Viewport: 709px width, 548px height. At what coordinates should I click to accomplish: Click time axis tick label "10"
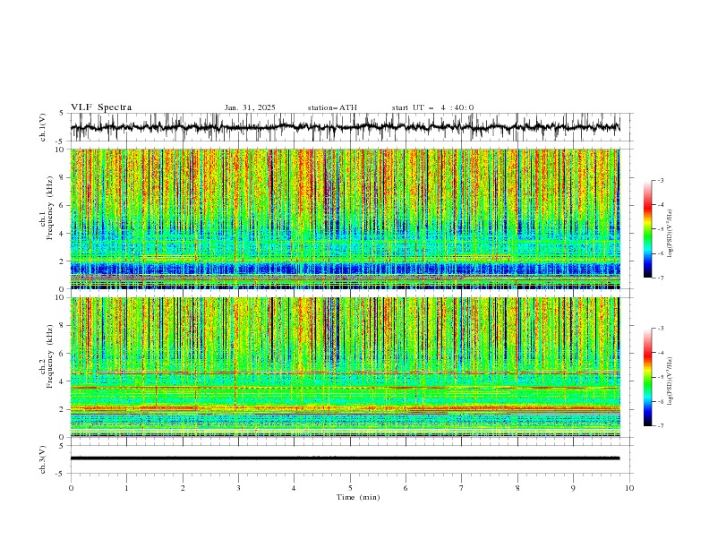629,488
